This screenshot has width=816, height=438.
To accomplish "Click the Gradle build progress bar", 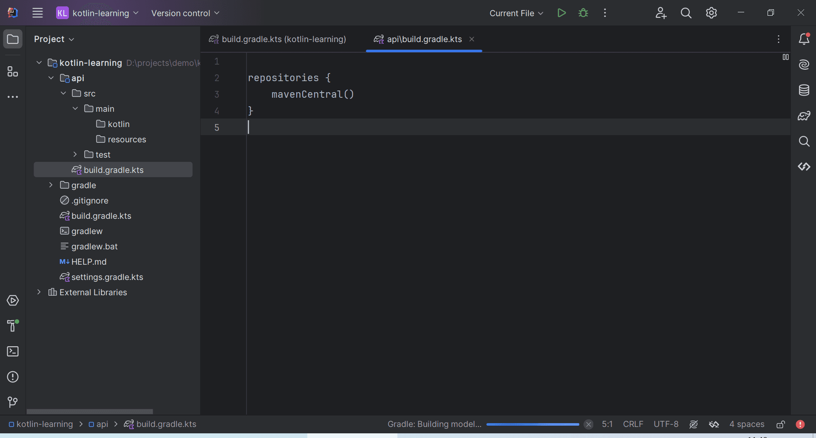I will (533, 424).
